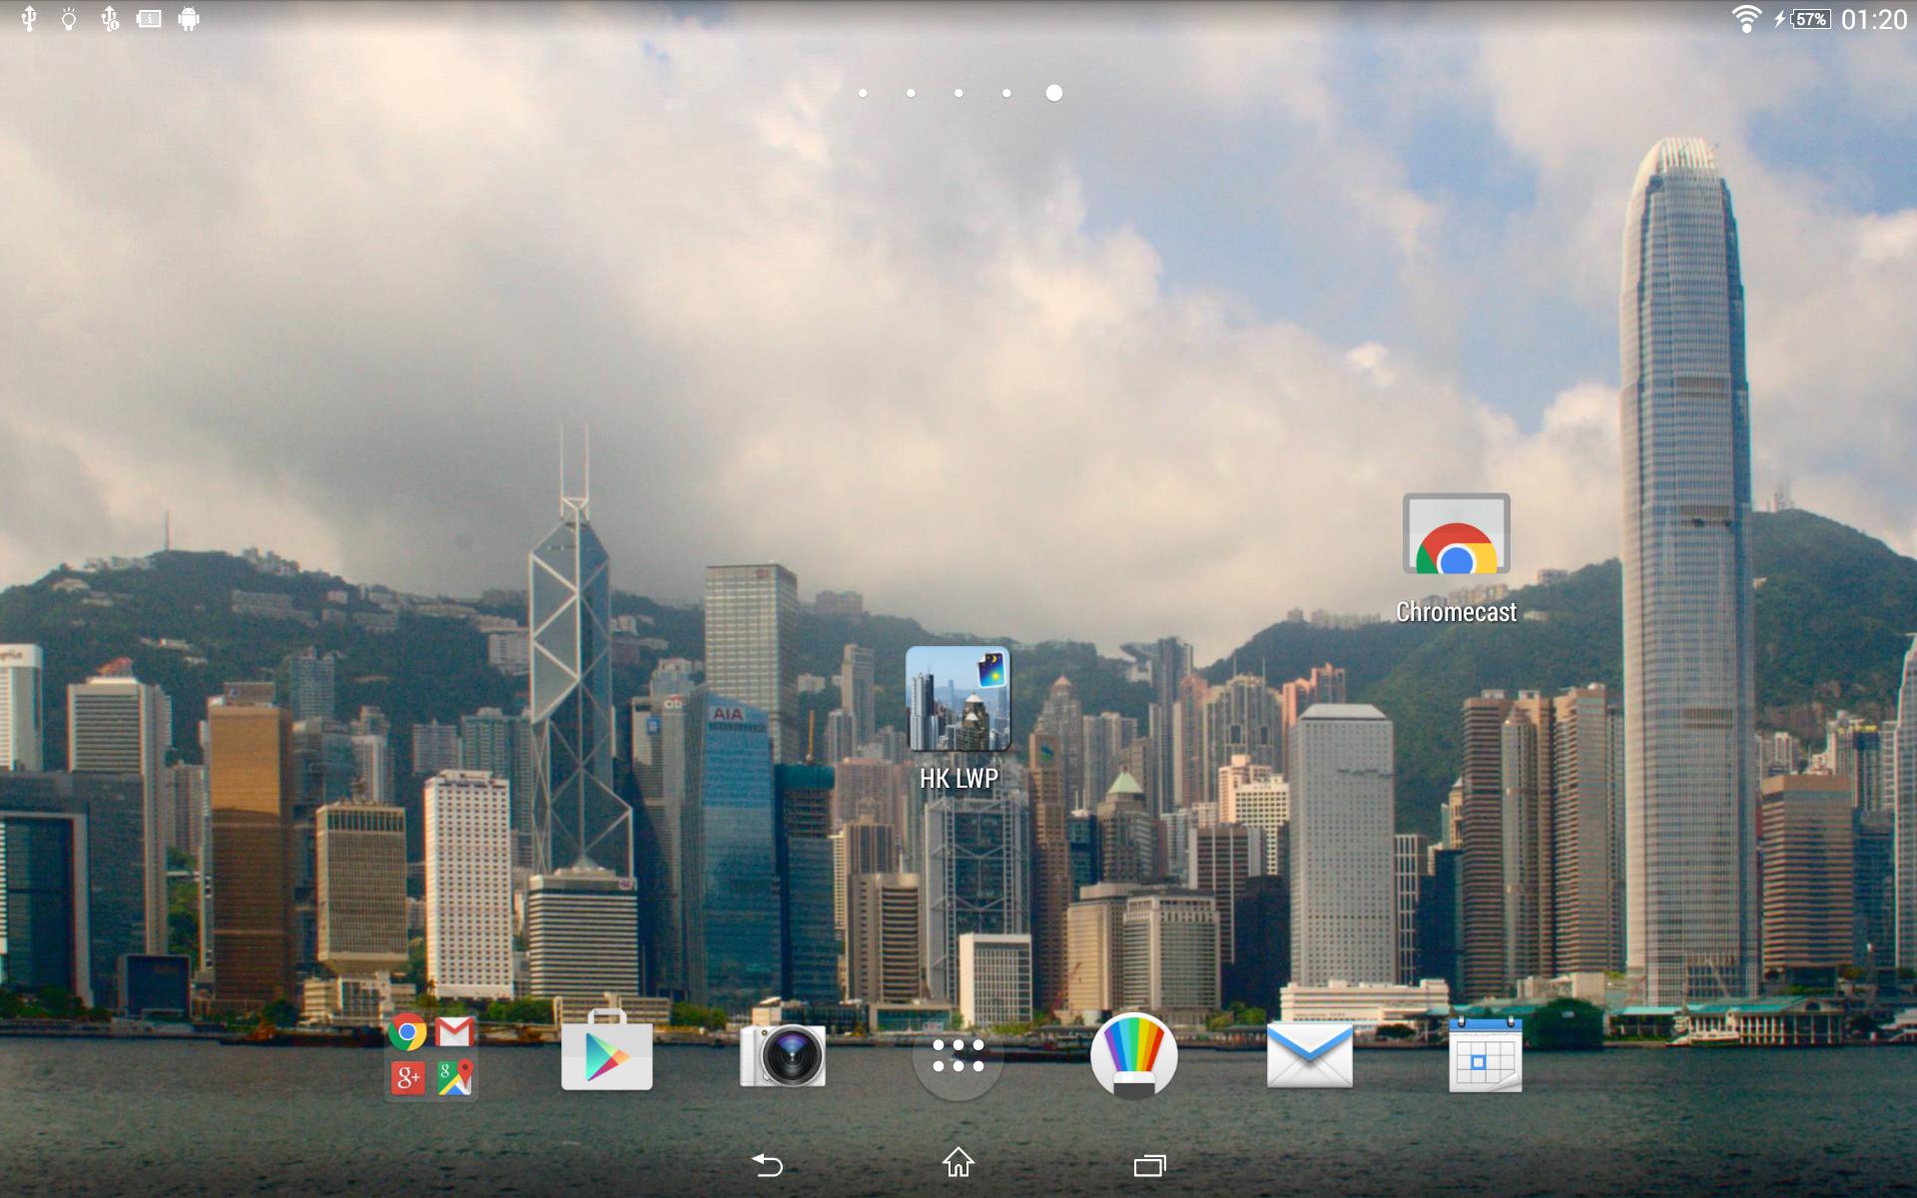Open Google+ in the Google folder
Screen dimensions: 1917x1198
pyautogui.click(x=407, y=1077)
